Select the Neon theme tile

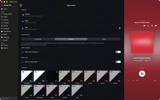click(52, 77)
